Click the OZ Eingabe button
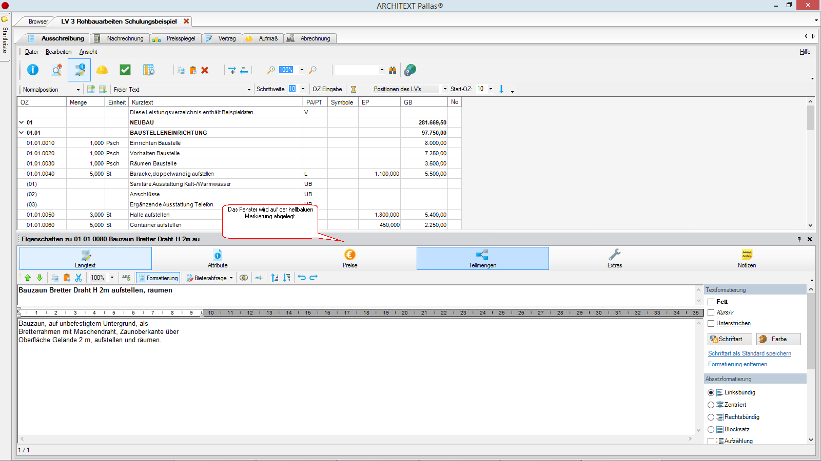This screenshot has height=461, width=821. point(327,89)
